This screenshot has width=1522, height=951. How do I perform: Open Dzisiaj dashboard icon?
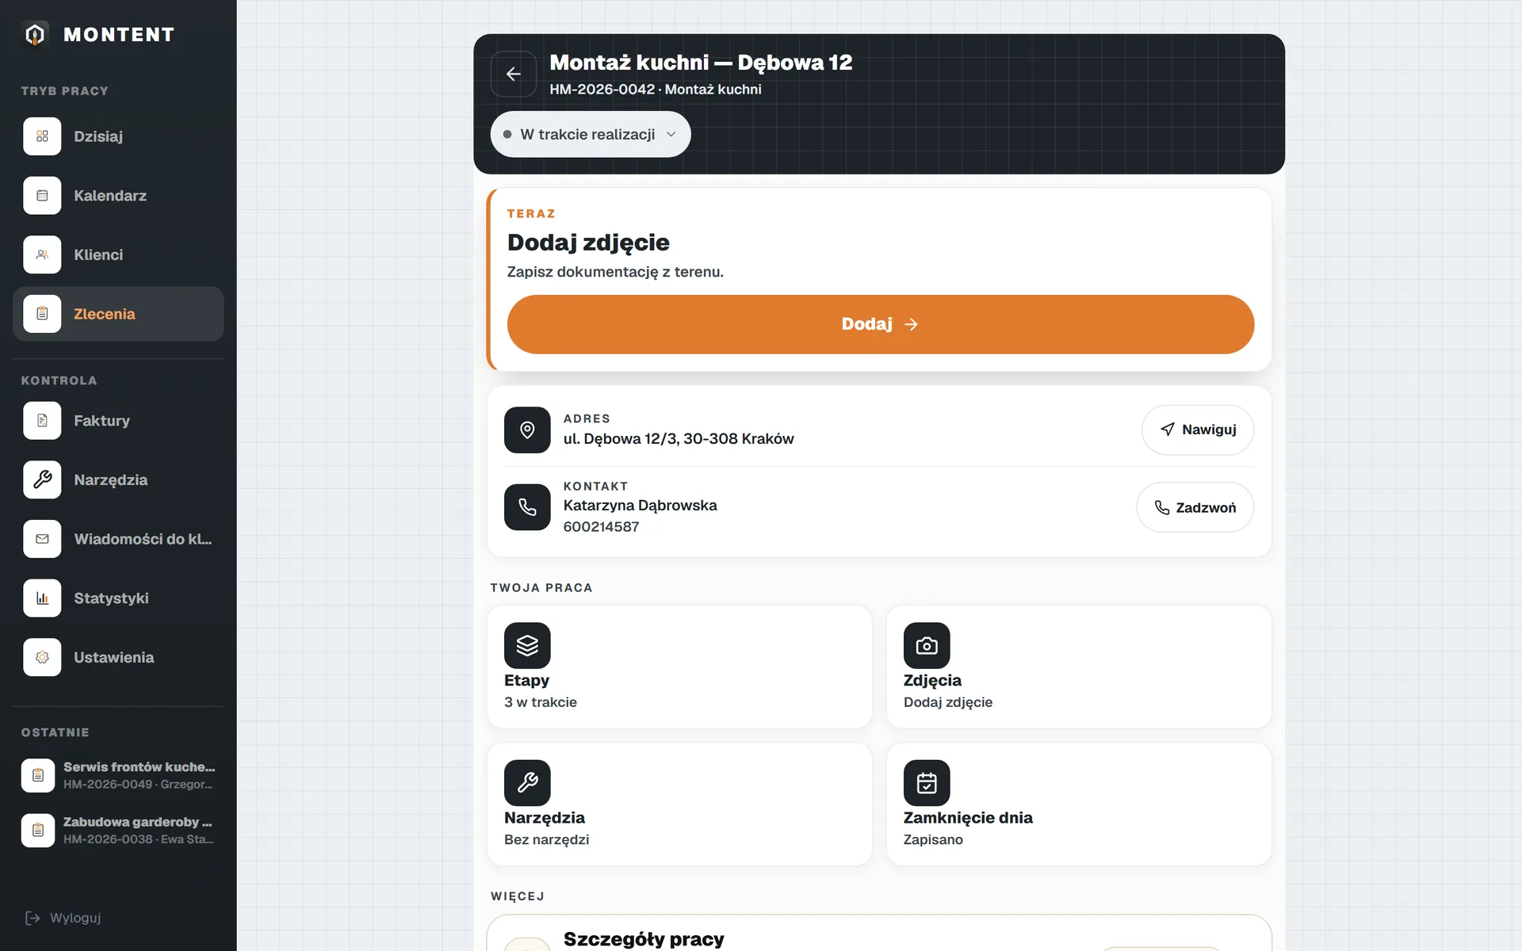tap(42, 136)
